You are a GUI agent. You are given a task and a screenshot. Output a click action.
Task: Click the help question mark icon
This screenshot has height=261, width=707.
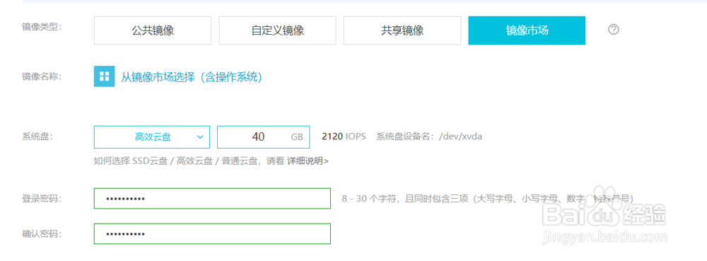tap(613, 30)
